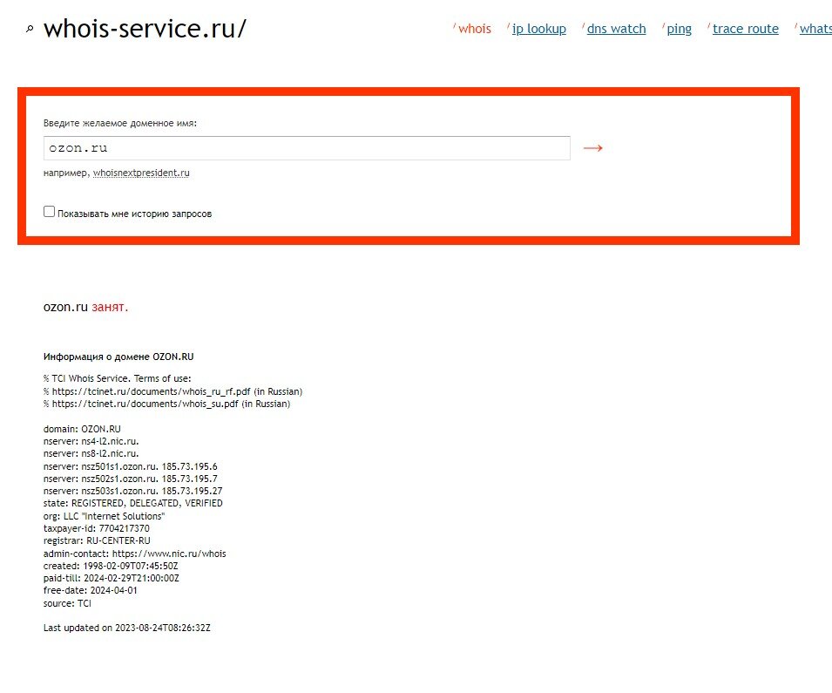Click the domain name input field

pyautogui.click(x=307, y=148)
